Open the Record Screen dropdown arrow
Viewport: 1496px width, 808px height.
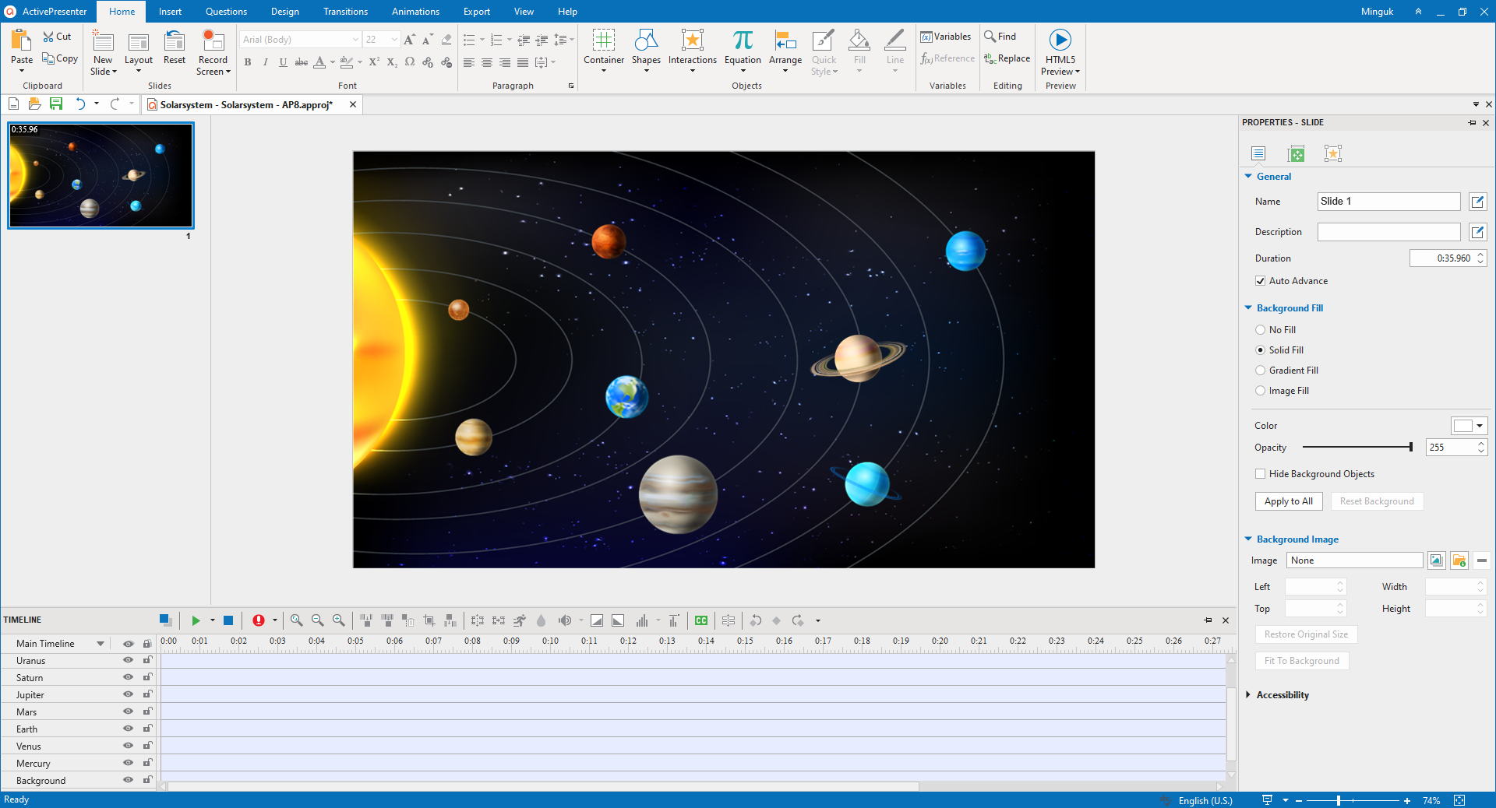[228, 72]
